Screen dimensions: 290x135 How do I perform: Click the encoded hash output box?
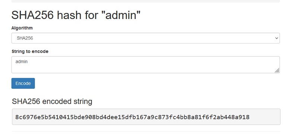(146, 117)
